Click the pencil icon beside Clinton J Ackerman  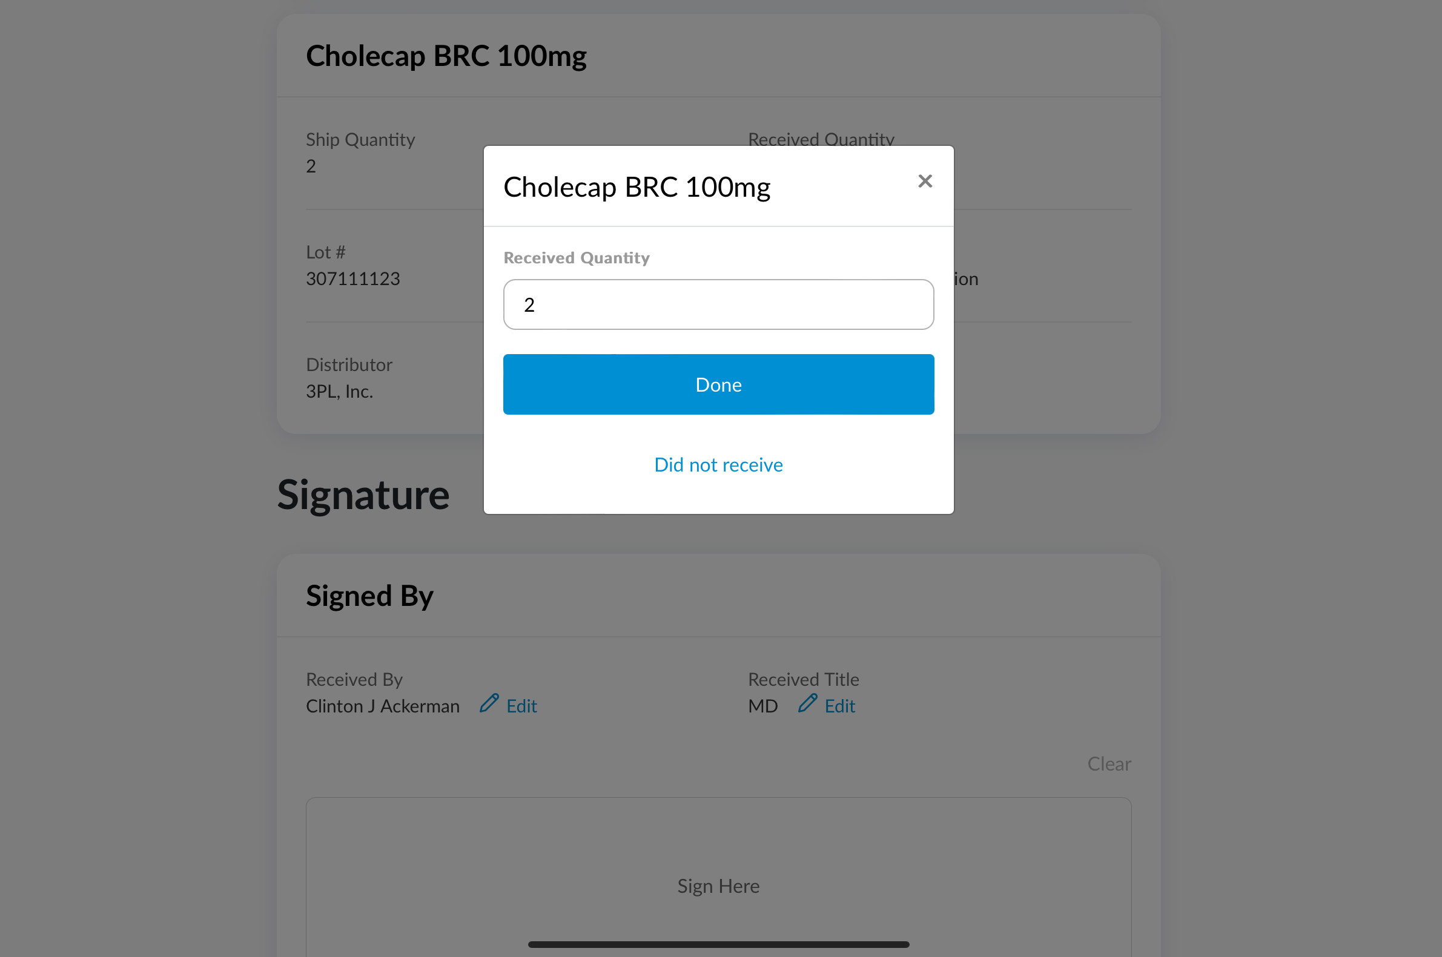(x=489, y=704)
